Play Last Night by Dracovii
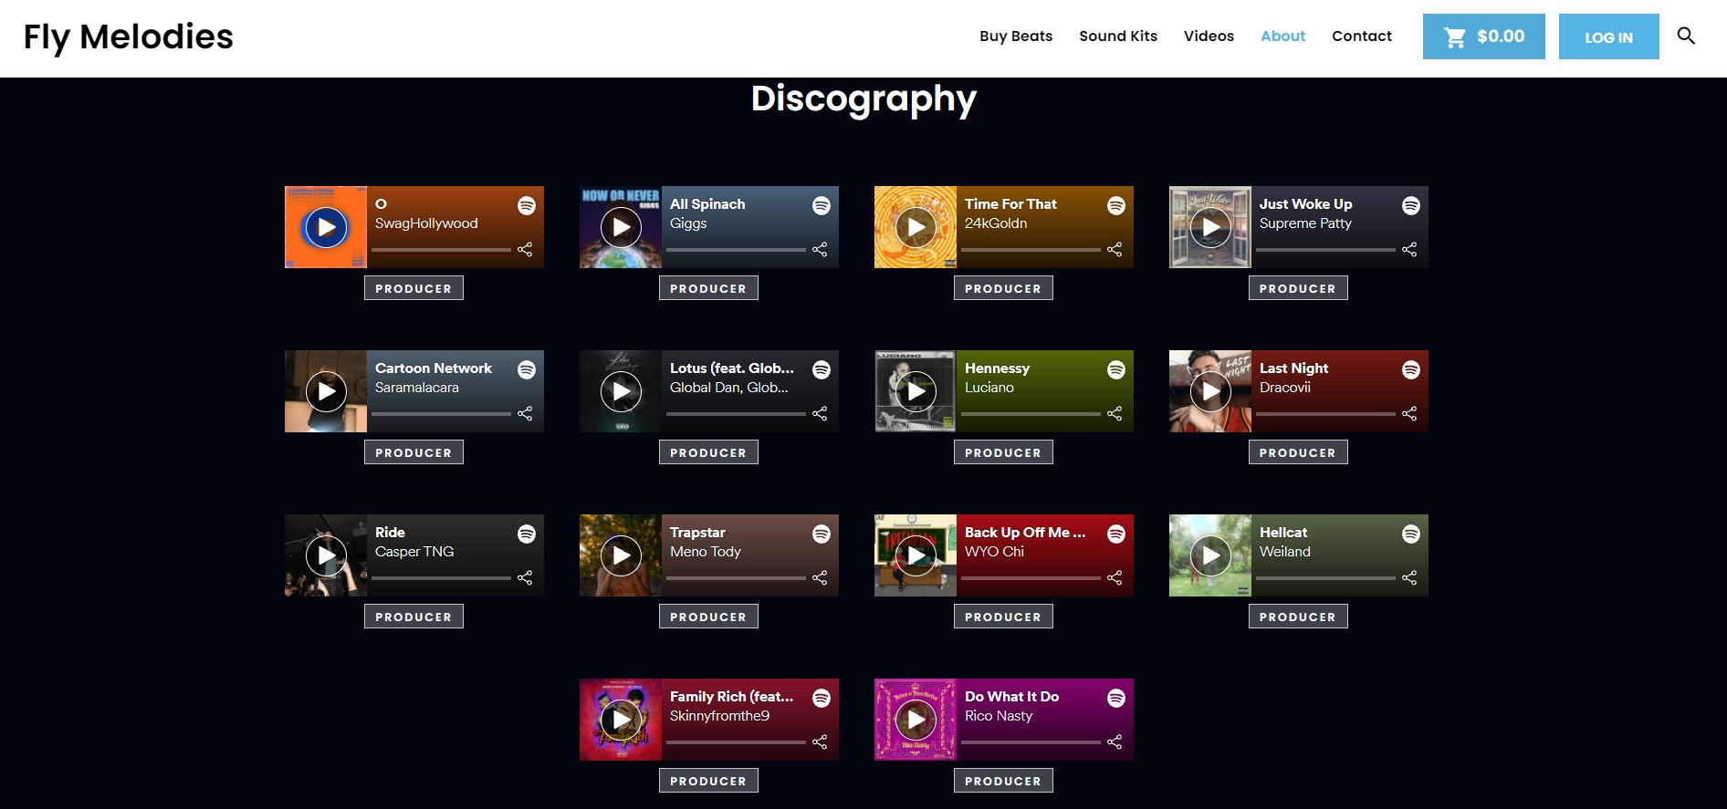The image size is (1727, 809). [1210, 391]
